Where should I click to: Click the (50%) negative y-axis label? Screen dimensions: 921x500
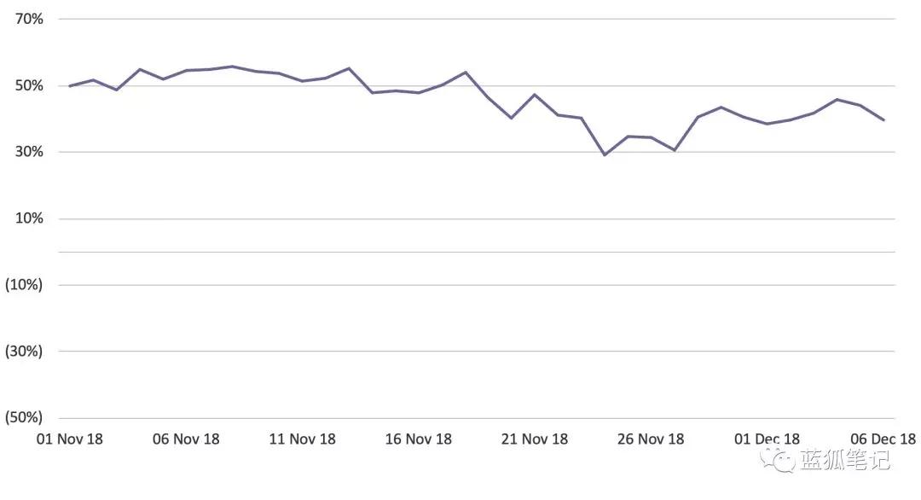(x=24, y=417)
